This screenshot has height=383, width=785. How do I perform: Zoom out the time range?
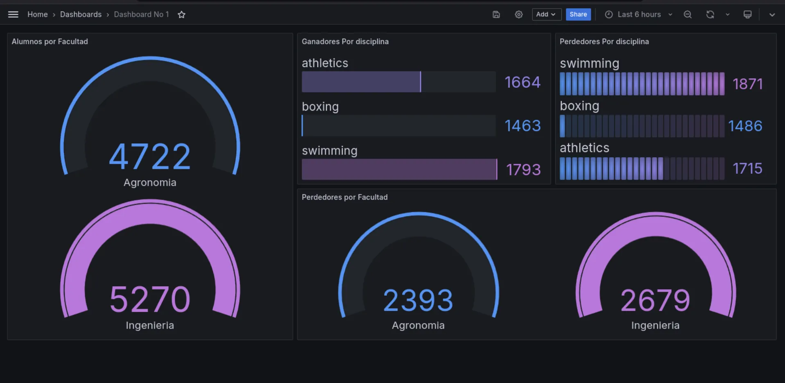pos(688,14)
